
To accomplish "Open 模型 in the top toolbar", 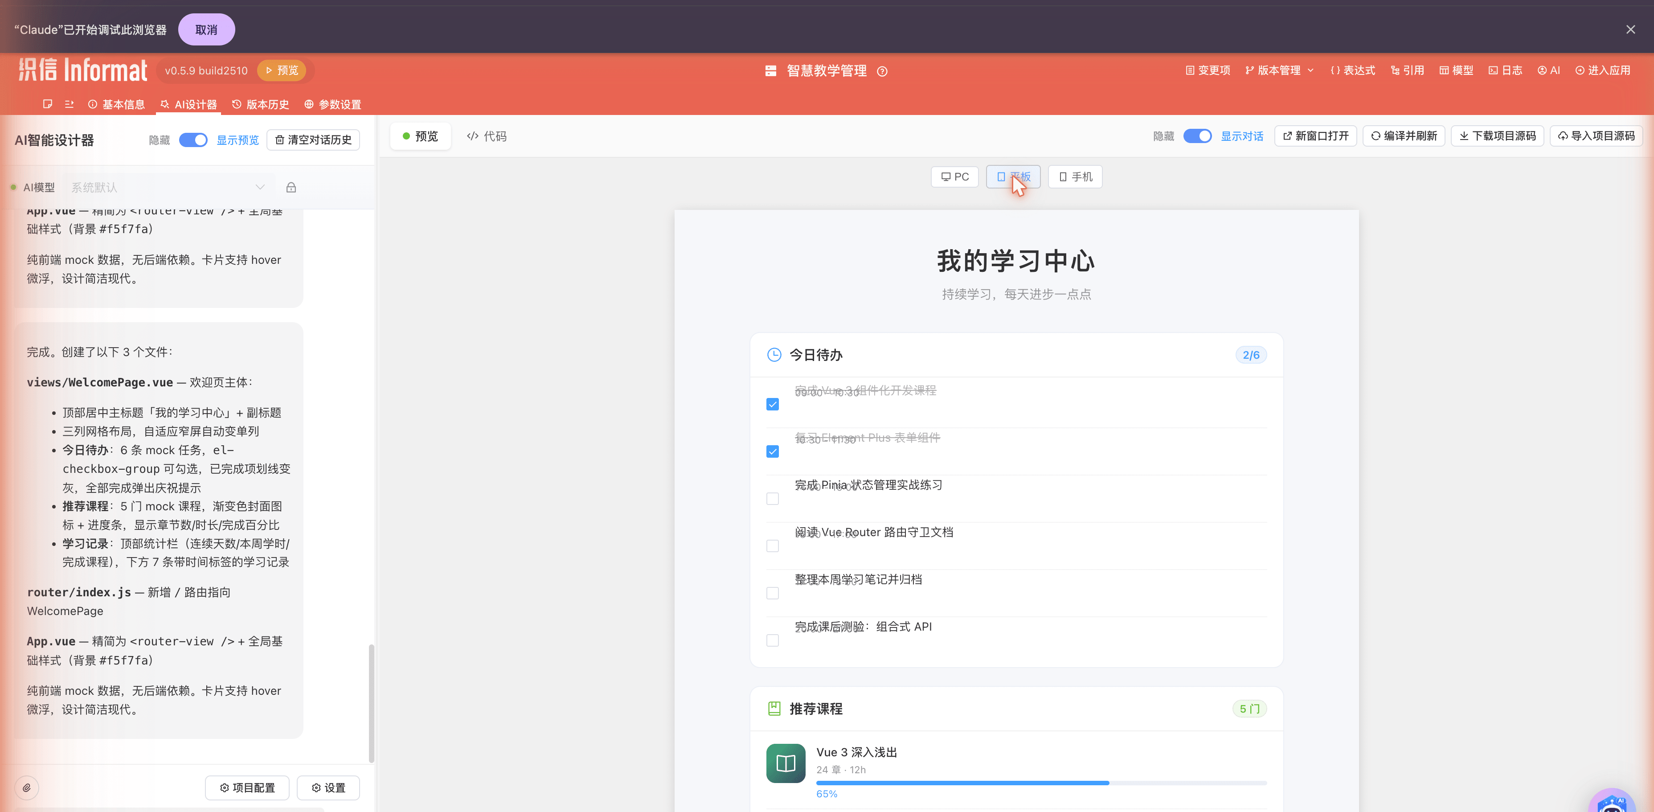I will tap(1456, 71).
